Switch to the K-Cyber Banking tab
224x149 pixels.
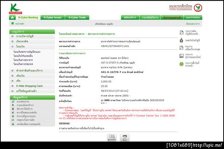28,17
